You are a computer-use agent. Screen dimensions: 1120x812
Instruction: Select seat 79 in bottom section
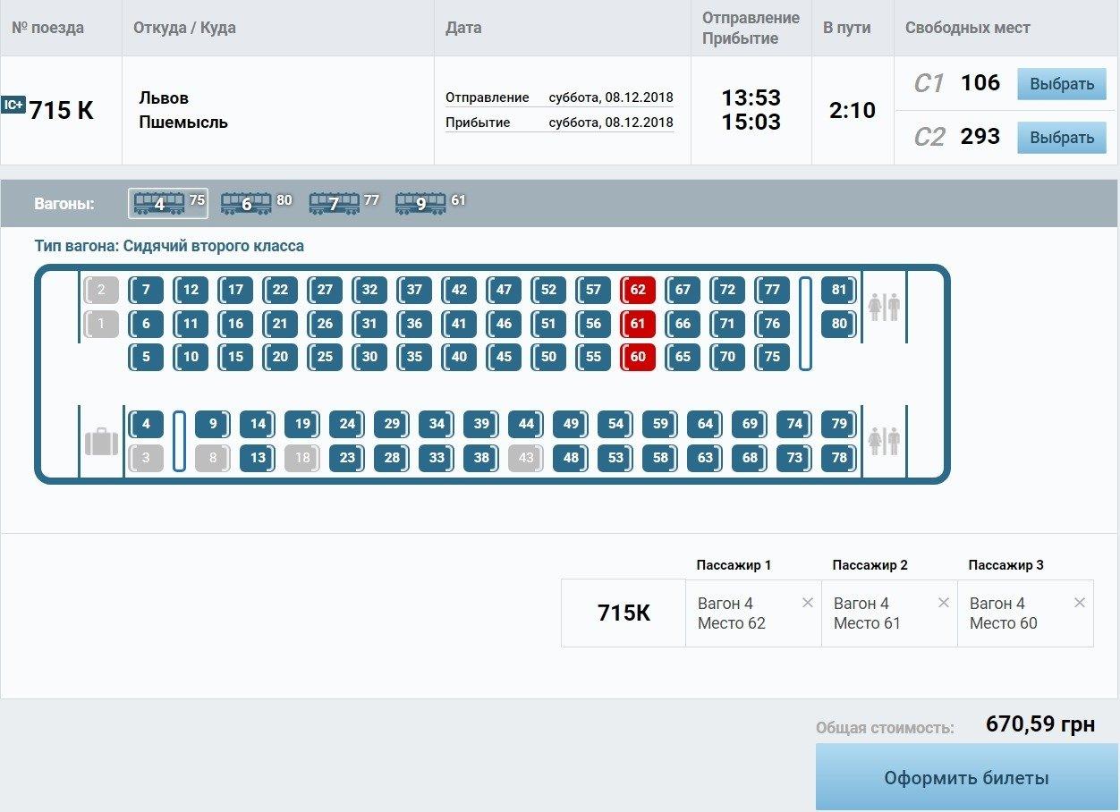(x=839, y=424)
